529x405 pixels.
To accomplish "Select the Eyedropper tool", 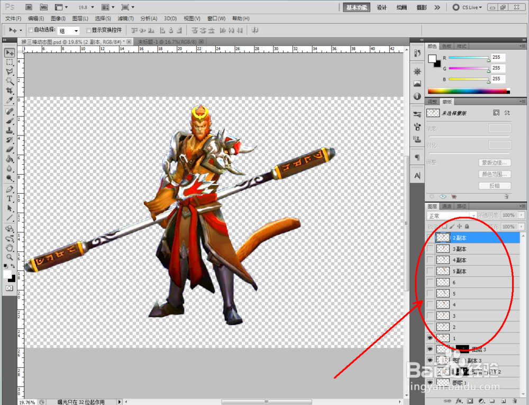I will tap(10, 100).
